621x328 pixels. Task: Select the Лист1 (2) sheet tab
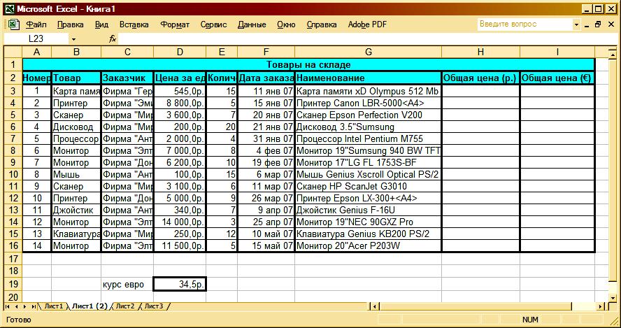point(90,306)
